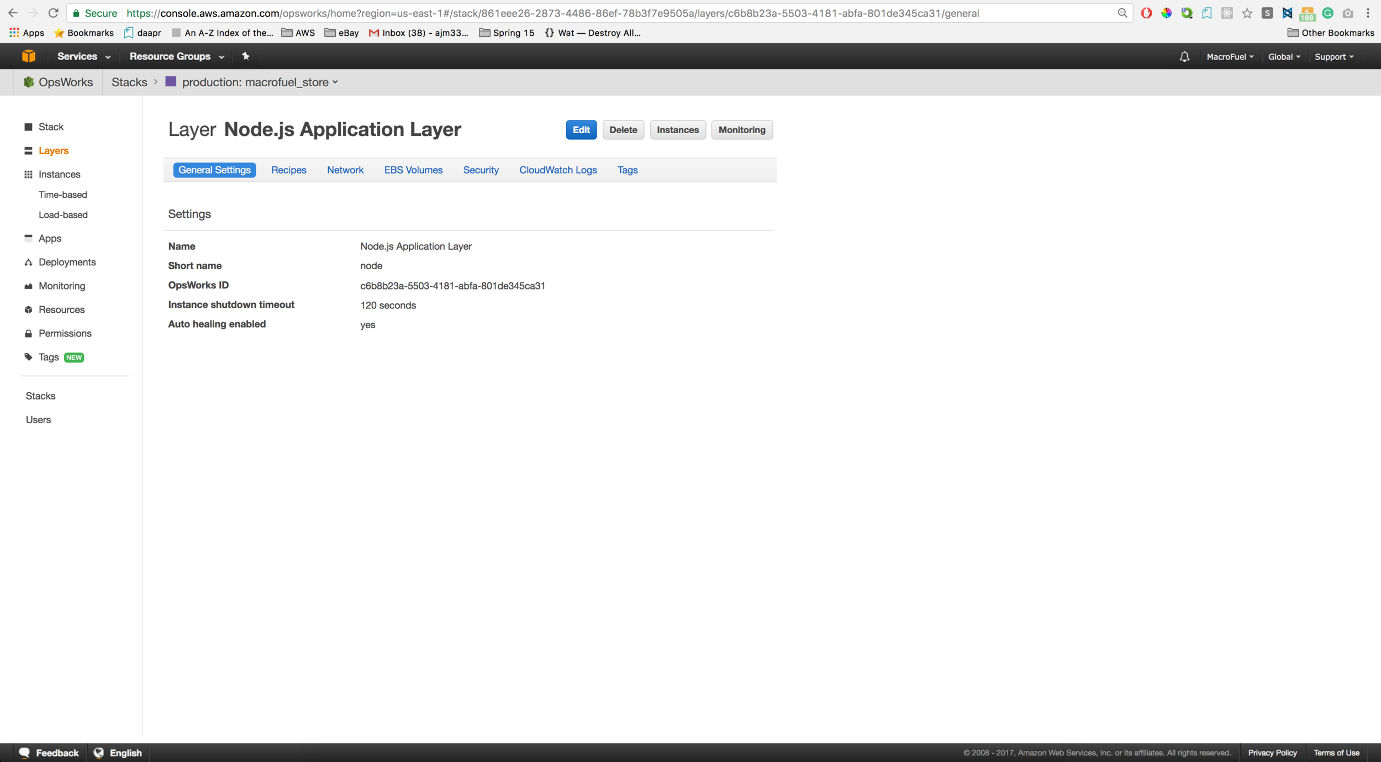
Task: Open the Chrome three-dot menu
Action: pos(1368,13)
